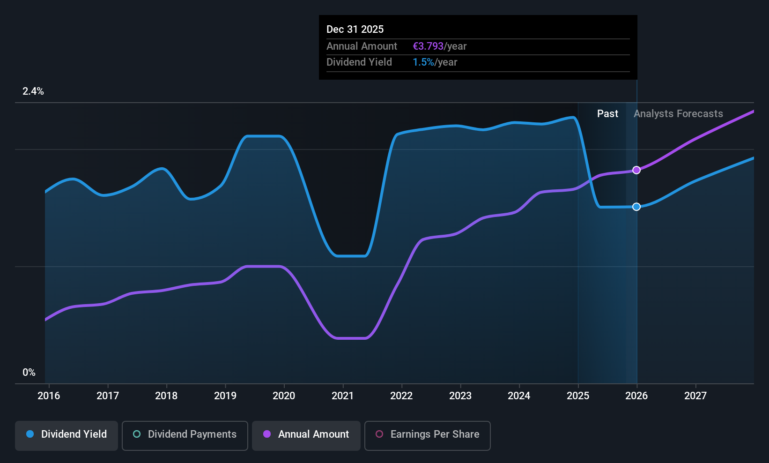Select the 2023 x-axis label

(x=460, y=396)
